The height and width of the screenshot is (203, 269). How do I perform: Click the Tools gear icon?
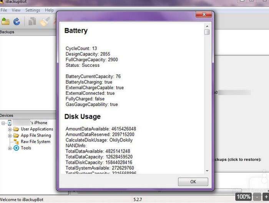16,148
